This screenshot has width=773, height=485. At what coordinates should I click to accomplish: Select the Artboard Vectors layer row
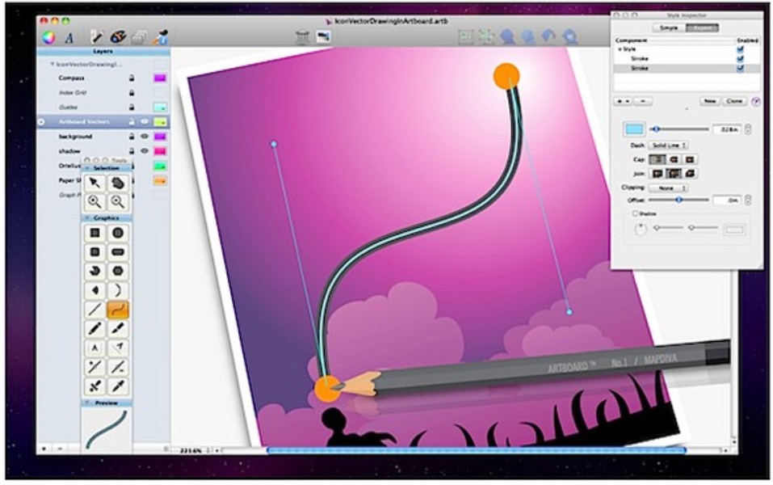click(x=103, y=121)
